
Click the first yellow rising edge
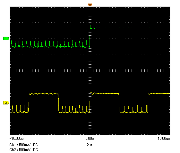tap(29, 103)
